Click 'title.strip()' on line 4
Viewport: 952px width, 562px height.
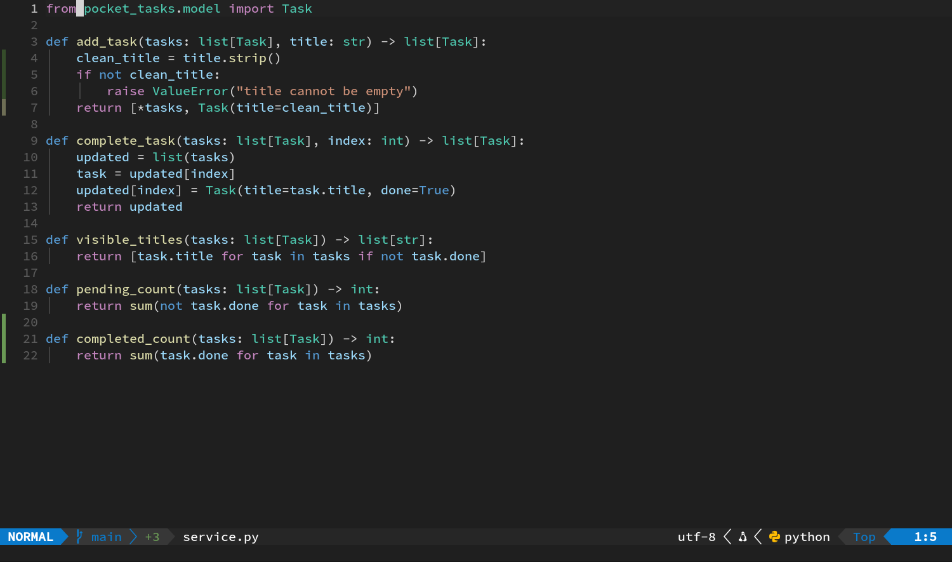pos(232,58)
